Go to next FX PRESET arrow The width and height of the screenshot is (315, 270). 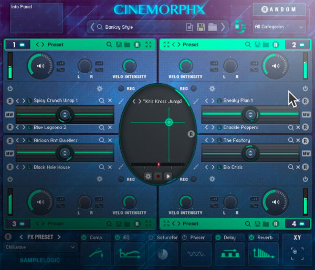(59, 237)
